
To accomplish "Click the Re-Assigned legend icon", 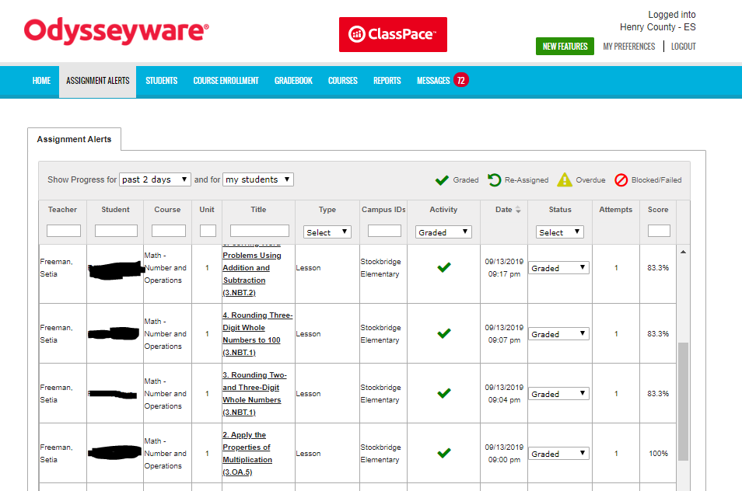I will [495, 180].
